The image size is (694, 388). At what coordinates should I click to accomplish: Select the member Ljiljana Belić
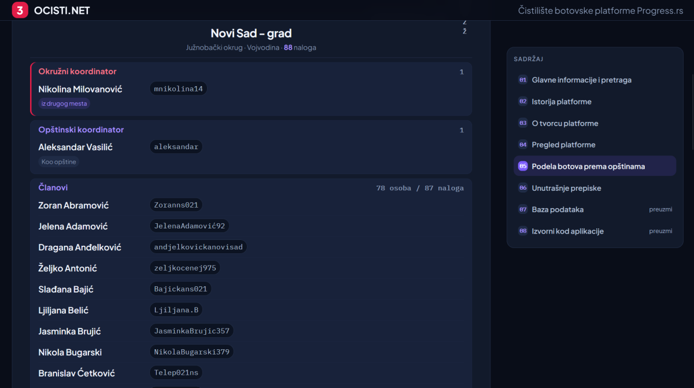click(64, 310)
